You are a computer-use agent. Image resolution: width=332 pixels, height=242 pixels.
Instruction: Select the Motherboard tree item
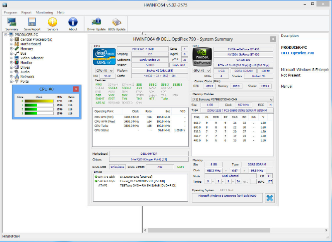pos(31,44)
